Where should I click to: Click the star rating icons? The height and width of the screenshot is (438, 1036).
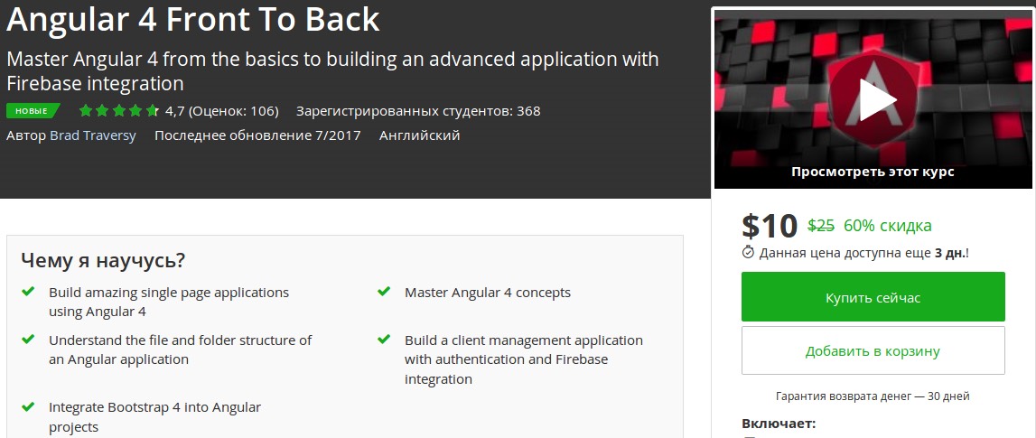117,111
